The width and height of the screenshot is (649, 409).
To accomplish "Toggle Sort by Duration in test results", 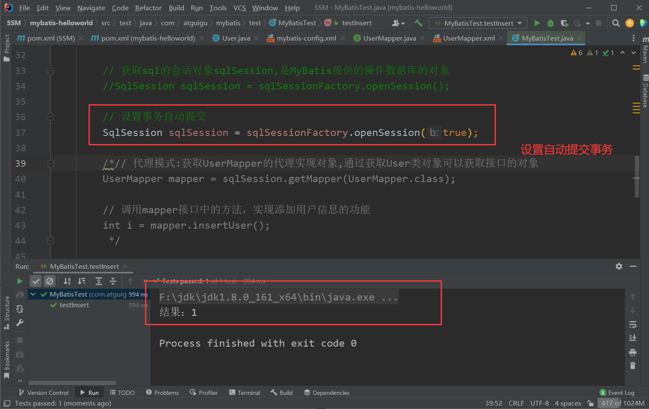I will point(81,281).
